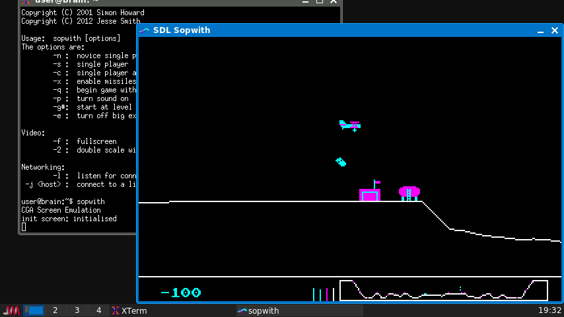Click the magenta hangar building with flag
This screenshot has width=564, height=317.
pos(370,194)
